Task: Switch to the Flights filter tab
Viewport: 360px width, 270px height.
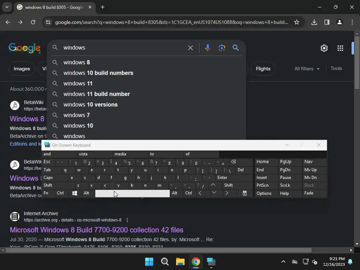Action: [x=263, y=69]
